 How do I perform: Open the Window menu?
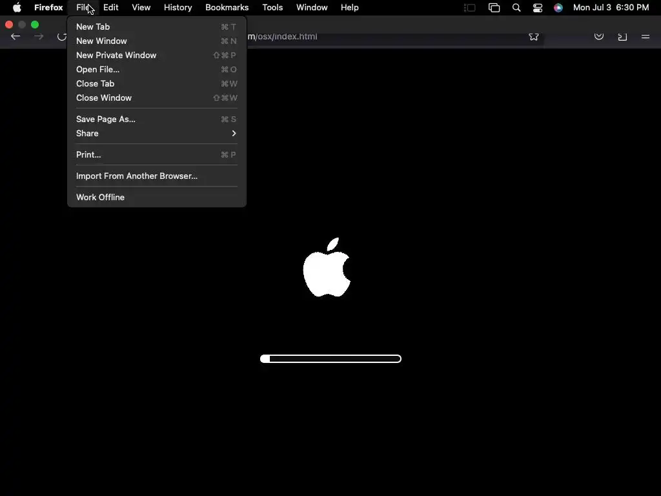click(312, 8)
